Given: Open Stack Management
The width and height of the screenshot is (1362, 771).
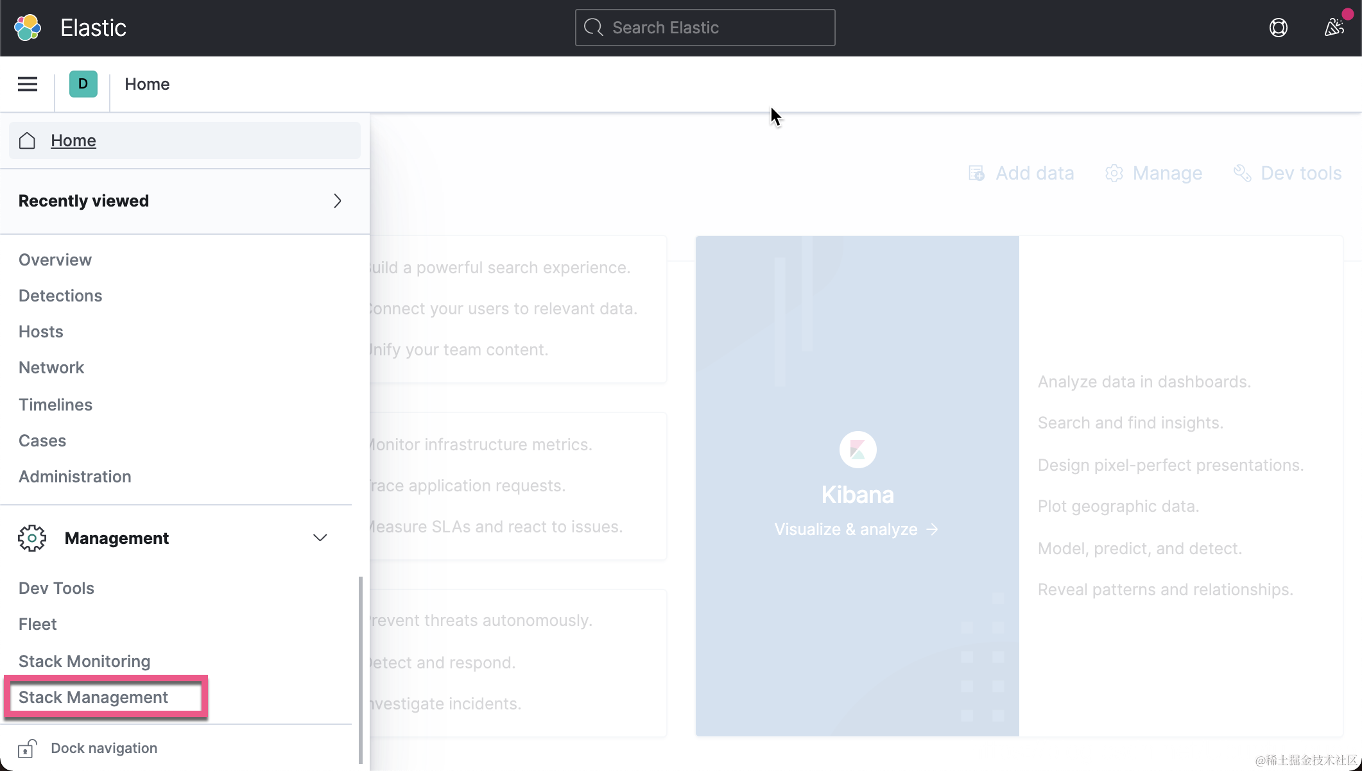Looking at the screenshot, I should tap(93, 697).
